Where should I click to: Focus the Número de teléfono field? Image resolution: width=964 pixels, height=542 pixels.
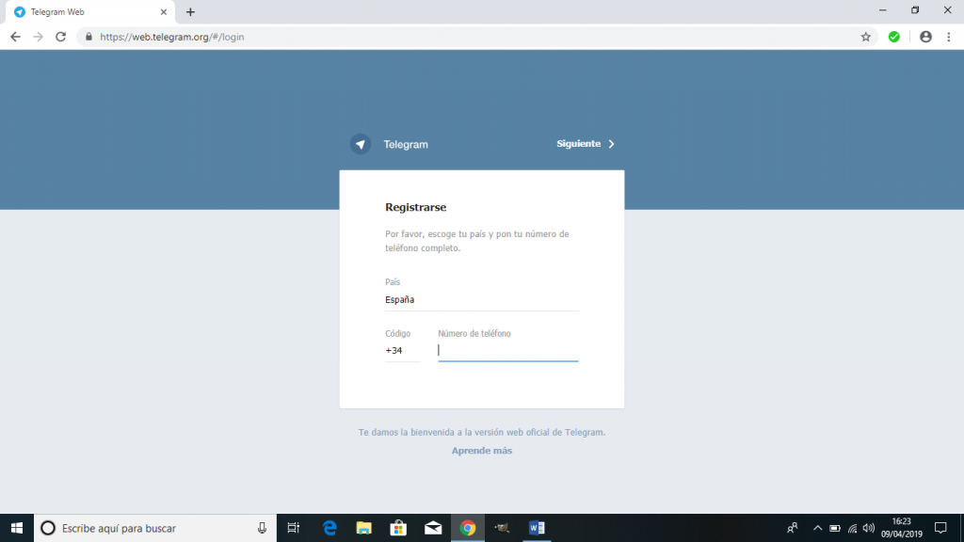click(507, 350)
